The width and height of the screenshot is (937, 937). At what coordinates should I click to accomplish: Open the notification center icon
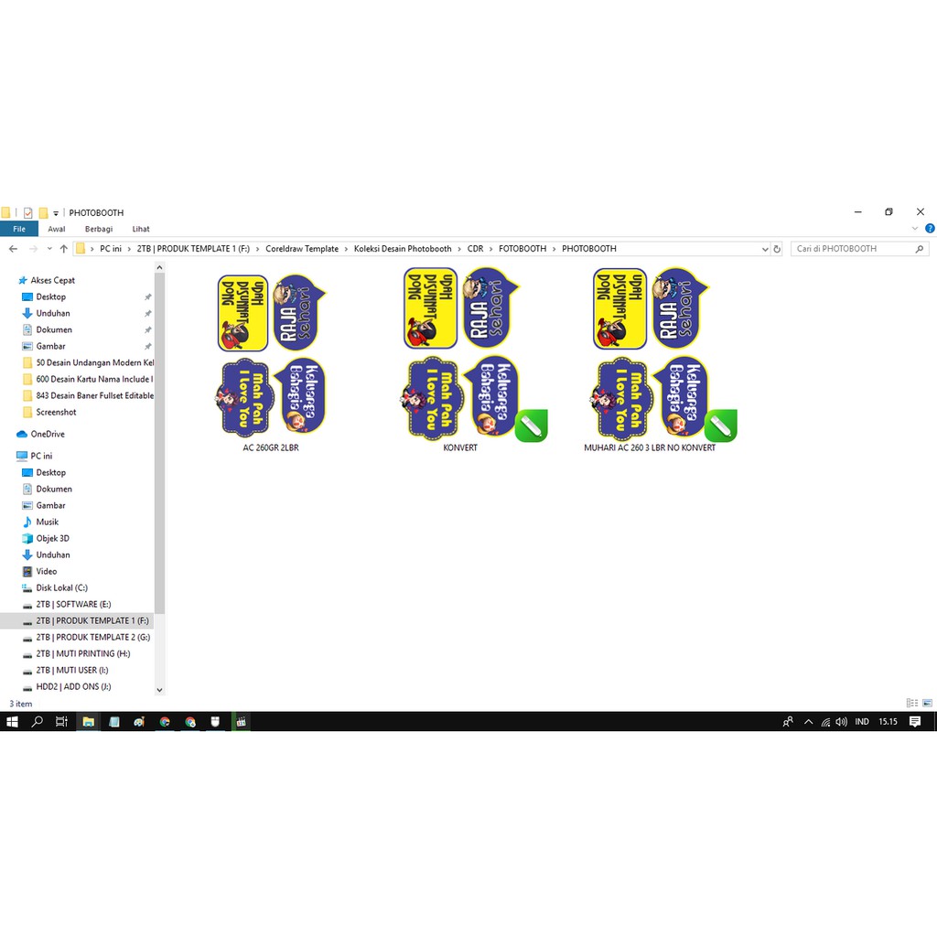(x=915, y=722)
